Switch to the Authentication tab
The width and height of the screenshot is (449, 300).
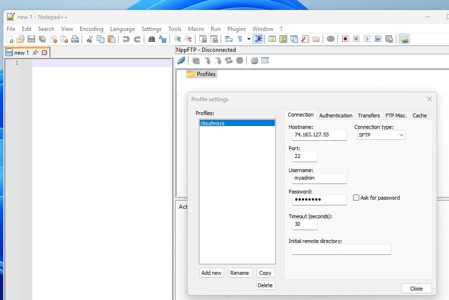point(336,116)
